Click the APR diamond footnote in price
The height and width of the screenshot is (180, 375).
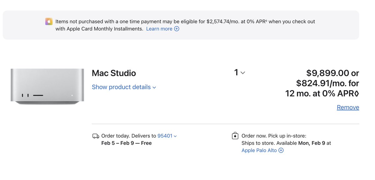[x=357, y=93]
